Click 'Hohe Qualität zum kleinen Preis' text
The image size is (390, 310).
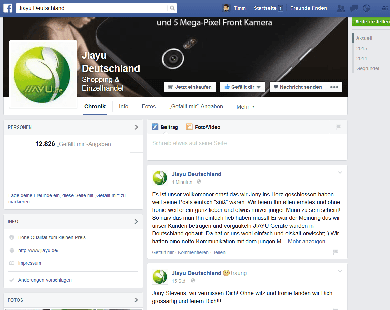[x=52, y=237]
